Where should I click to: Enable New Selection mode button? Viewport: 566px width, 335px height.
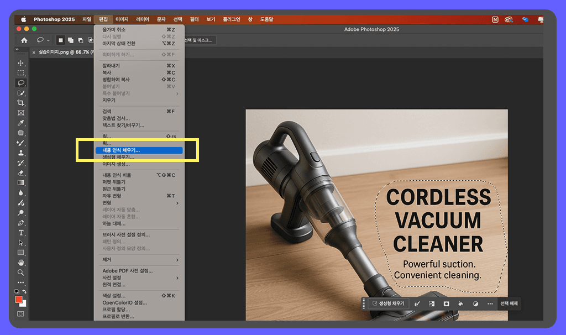(61, 40)
